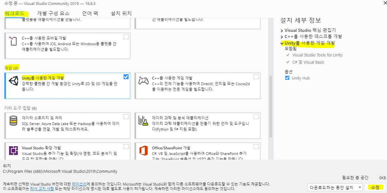Select the Unity를 사용한 게임 개발 workload card
Viewport: 387px width, 193px height.
[67, 86]
